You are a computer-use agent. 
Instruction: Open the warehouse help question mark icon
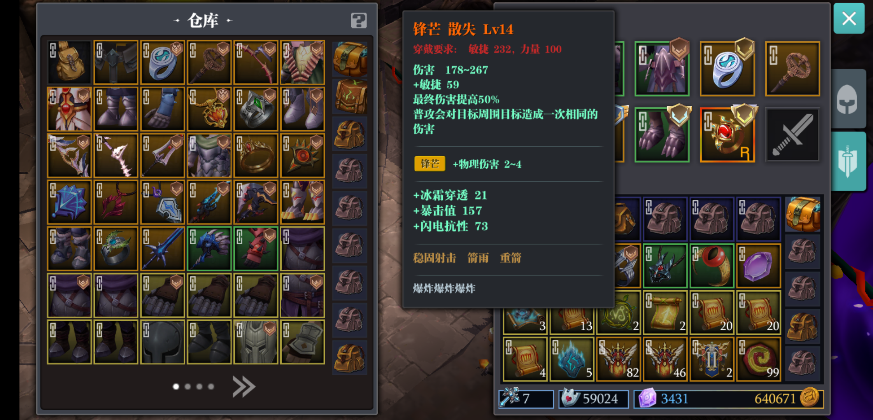[358, 21]
